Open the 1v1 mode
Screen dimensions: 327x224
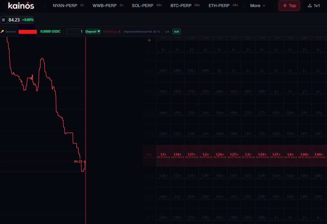point(314,6)
